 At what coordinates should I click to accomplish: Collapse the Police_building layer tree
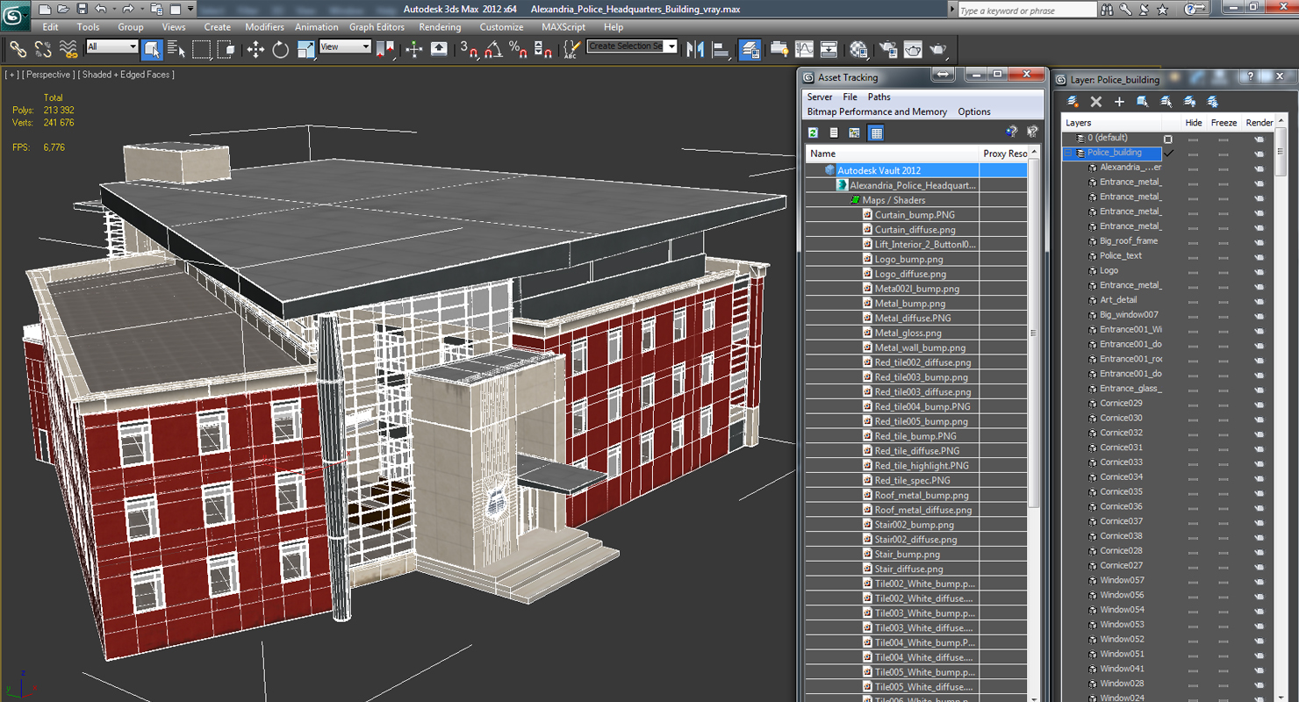pyautogui.click(x=1068, y=153)
